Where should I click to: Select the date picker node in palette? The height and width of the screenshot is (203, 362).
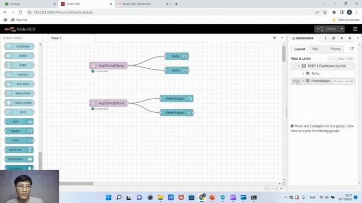click(19, 94)
